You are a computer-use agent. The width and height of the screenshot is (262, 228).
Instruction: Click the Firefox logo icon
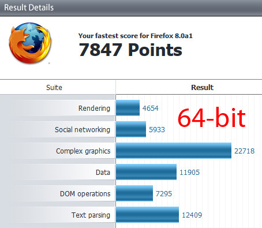tap(30, 43)
